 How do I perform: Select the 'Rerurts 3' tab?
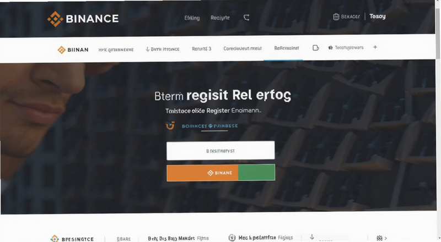pos(201,49)
